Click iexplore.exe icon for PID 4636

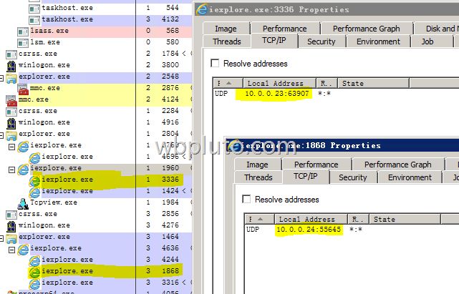click(x=23, y=249)
